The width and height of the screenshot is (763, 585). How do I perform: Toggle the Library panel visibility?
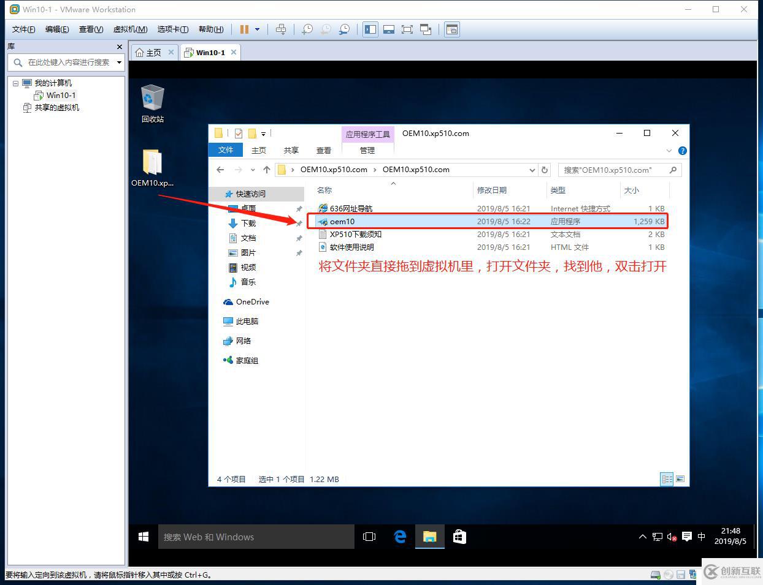pos(370,29)
